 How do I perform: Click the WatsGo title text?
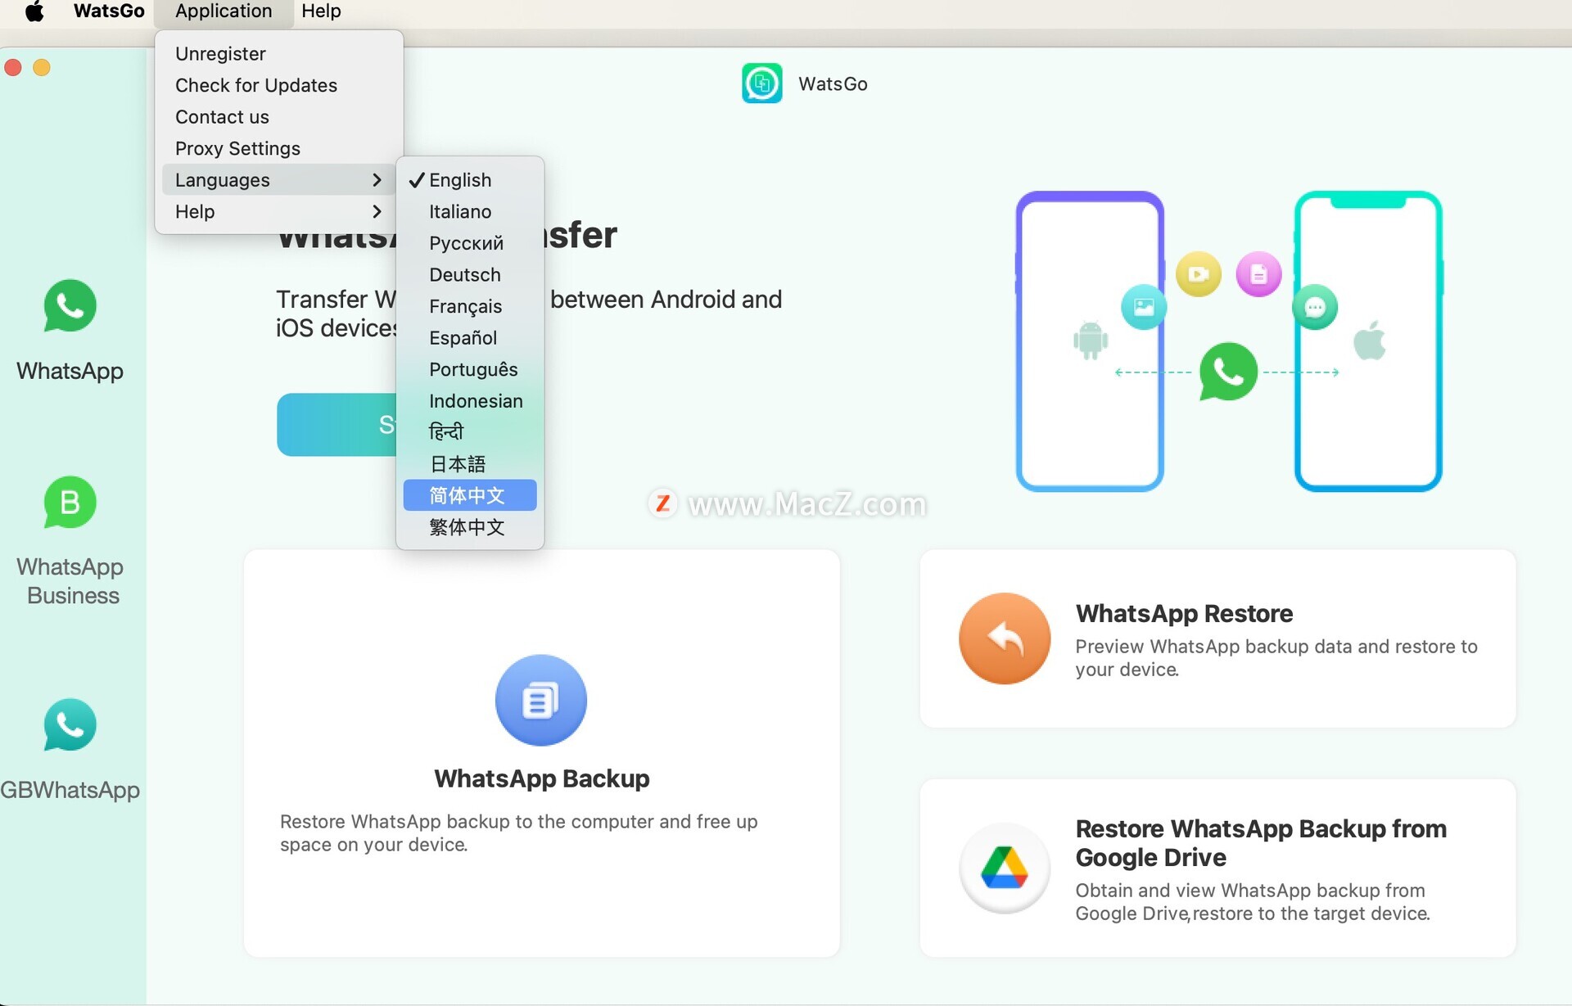(833, 83)
